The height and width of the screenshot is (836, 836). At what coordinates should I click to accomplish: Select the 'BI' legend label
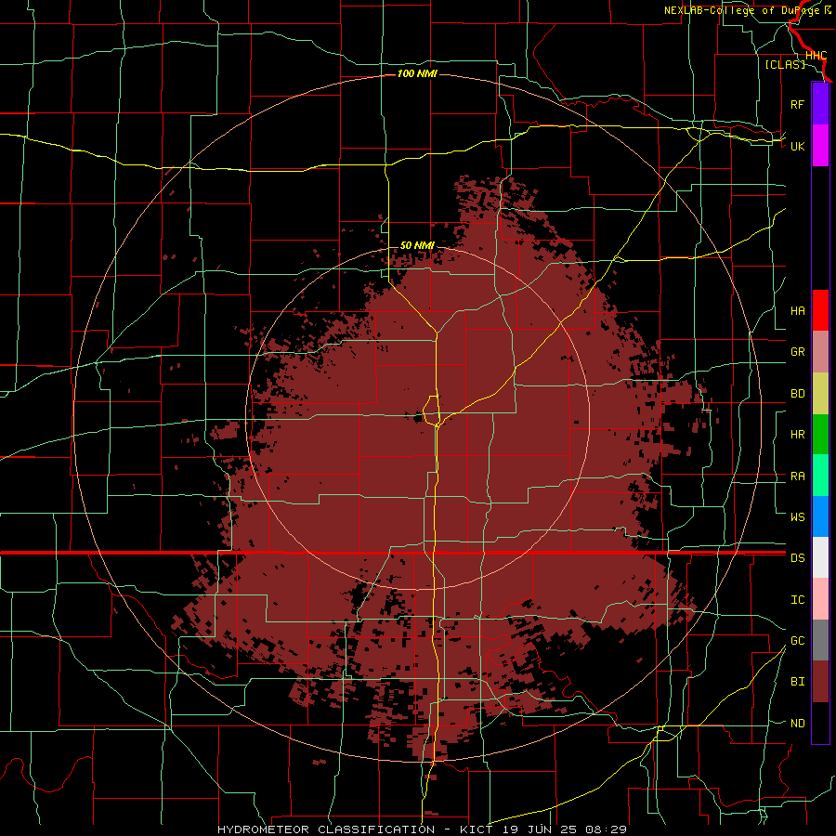pos(797,682)
